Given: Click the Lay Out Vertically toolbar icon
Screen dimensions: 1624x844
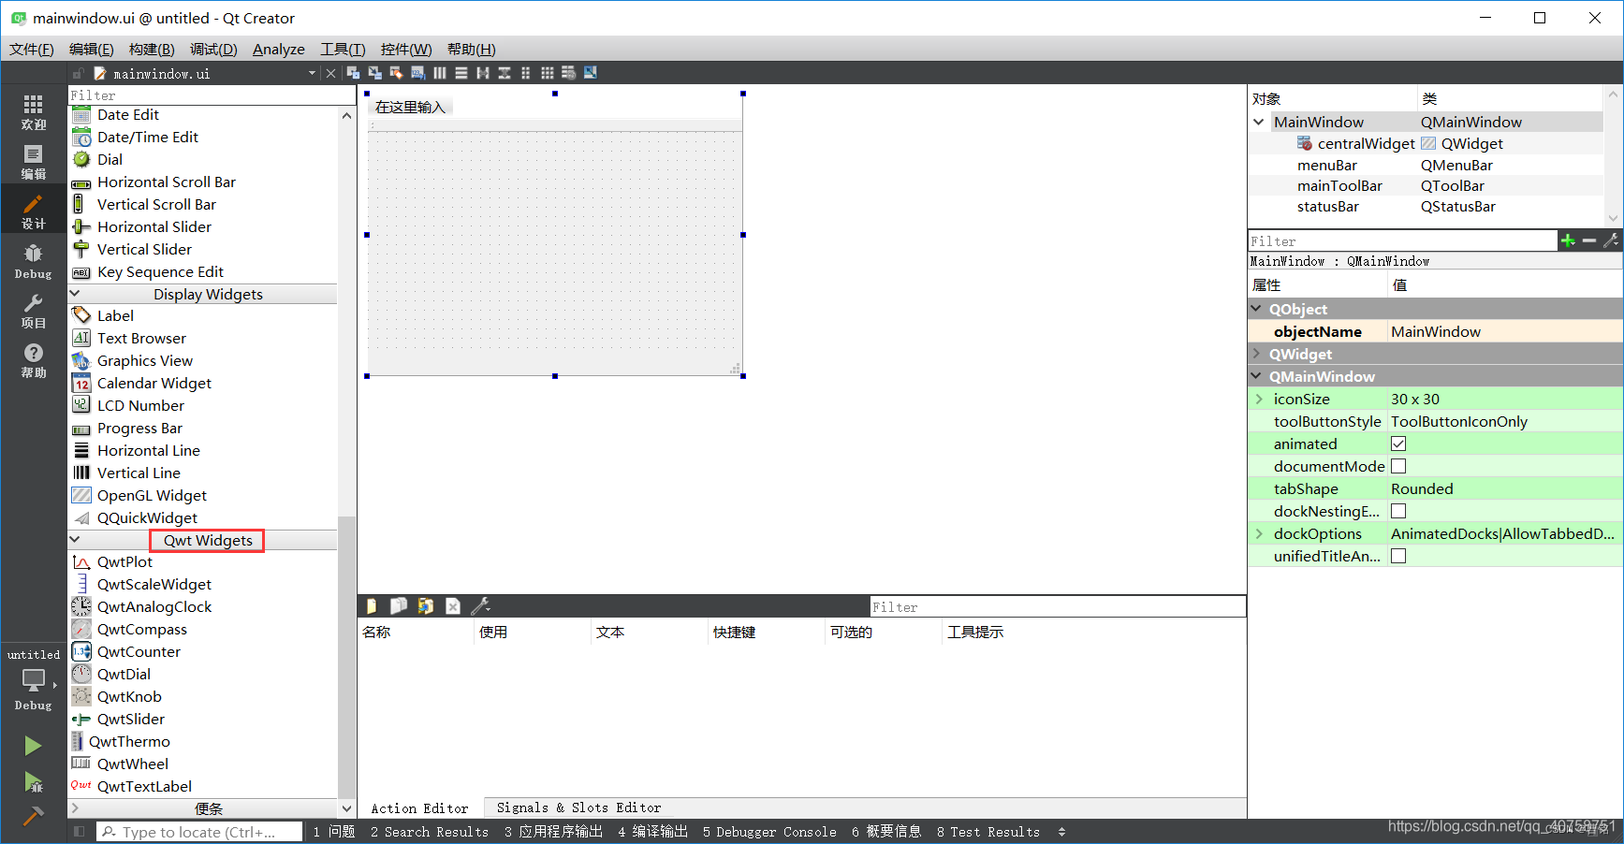Looking at the screenshot, I should click(x=461, y=72).
